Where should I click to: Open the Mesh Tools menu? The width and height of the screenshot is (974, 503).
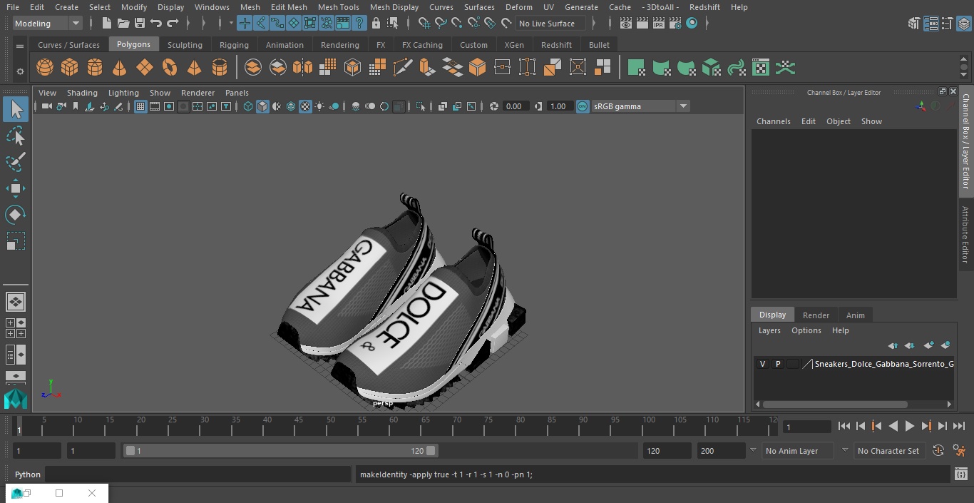pos(338,7)
